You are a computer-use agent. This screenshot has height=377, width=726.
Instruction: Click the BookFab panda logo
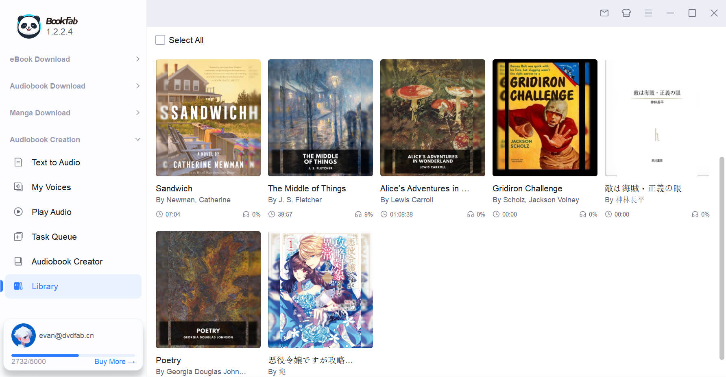click(28, 26)
